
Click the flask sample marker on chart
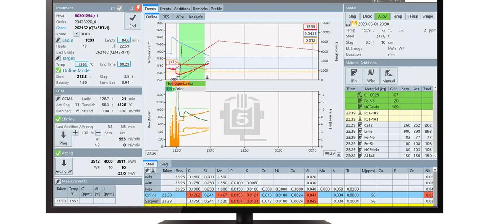(207, 77)
